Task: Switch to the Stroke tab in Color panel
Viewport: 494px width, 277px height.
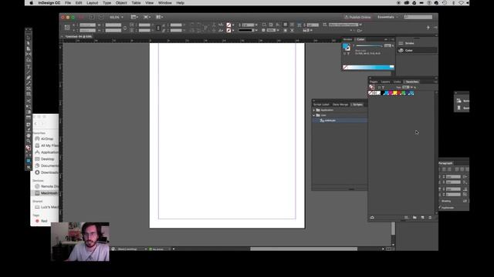Action: tap(348, 39)
